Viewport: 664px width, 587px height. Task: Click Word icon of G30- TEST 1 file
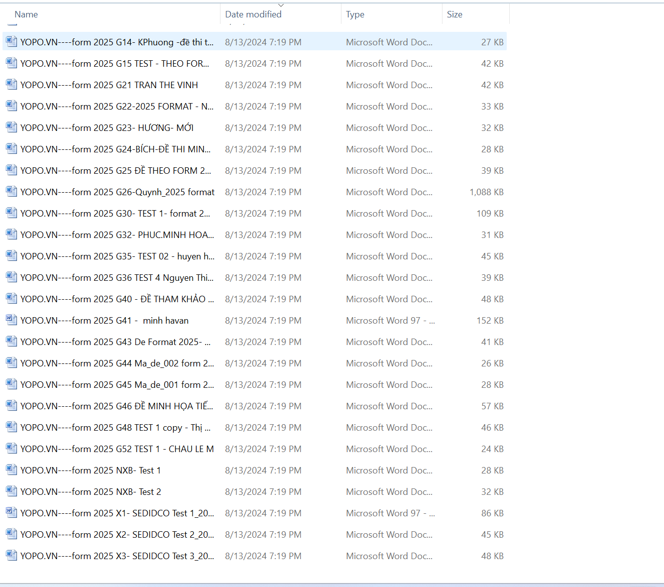[11, 213]
